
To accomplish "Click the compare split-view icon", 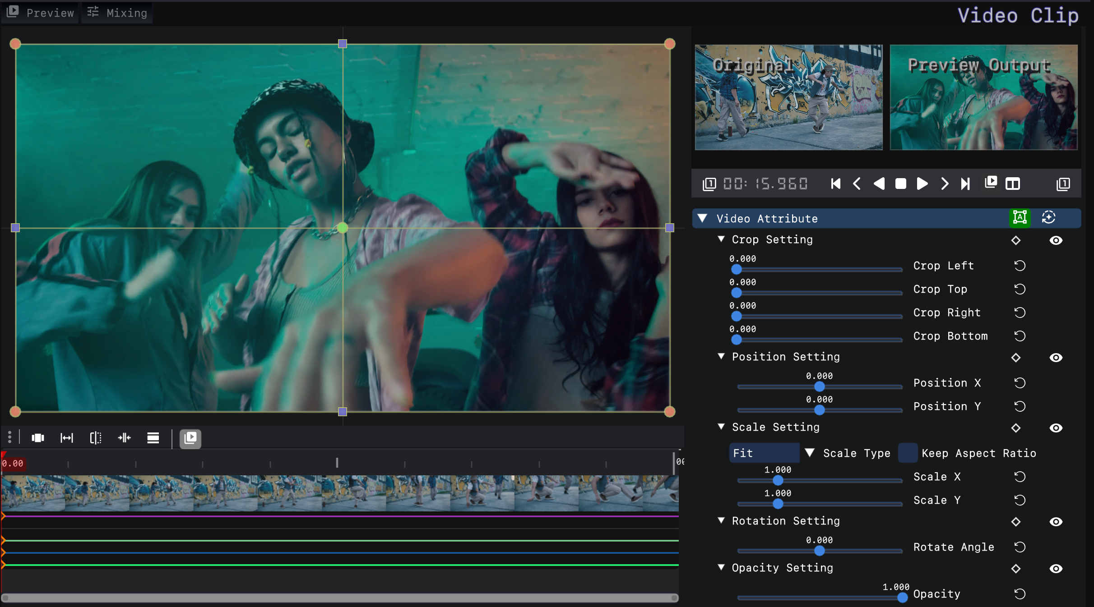I will click(x=1012, y=184).
